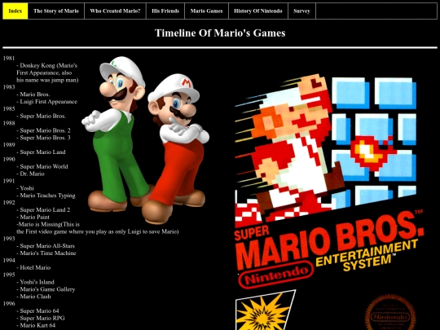The width and height of the screenshot is (440, 330).
Task: Open the Index page in navigation
Action: tap(15, 11)
